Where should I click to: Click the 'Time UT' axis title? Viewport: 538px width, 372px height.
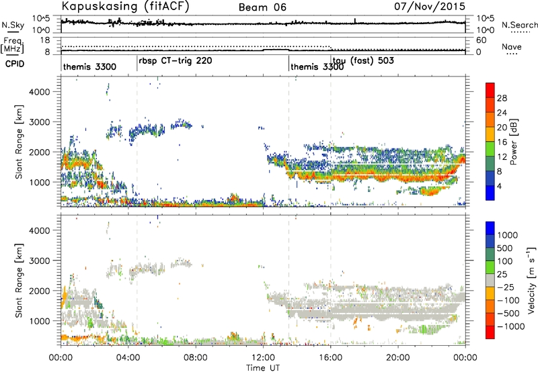263,367
